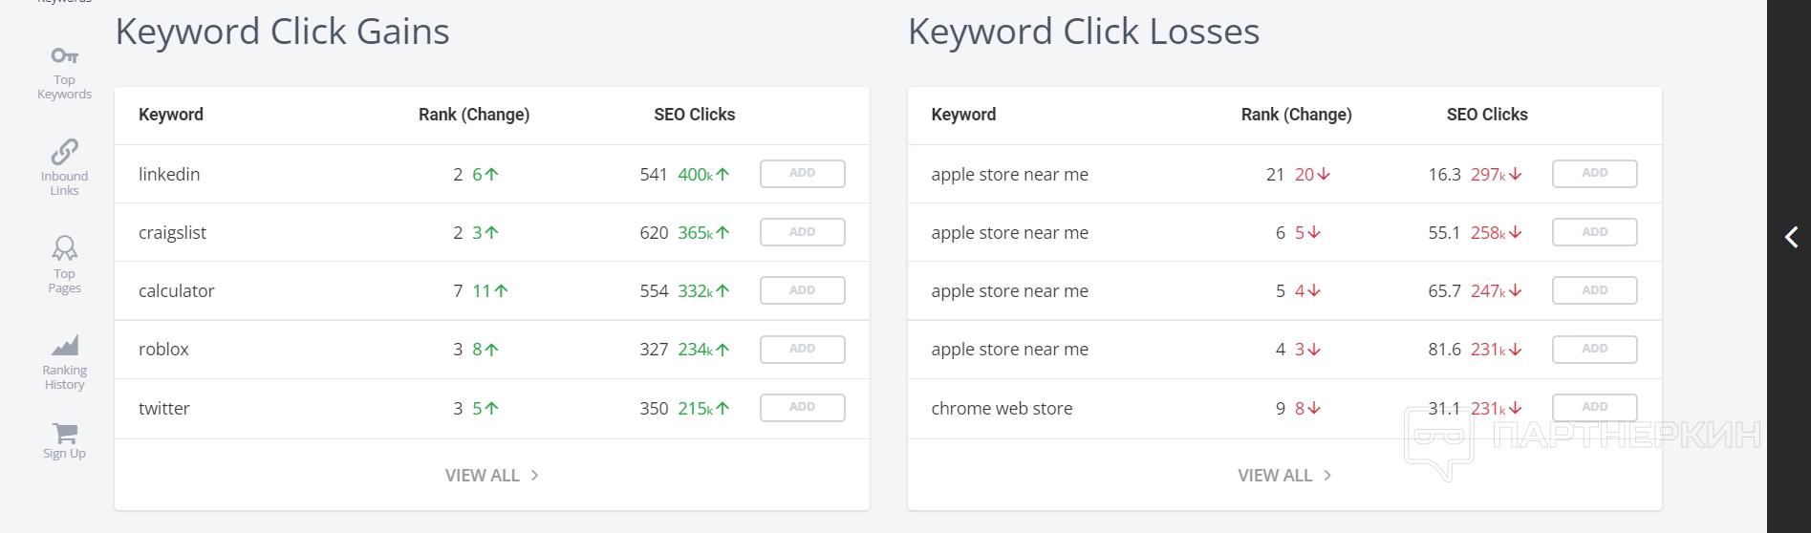Image resolution: width=1811 pixels, height=533 pixels.
Task: Open the linkedin keyword in gains
Action: (x=169, y=175)
